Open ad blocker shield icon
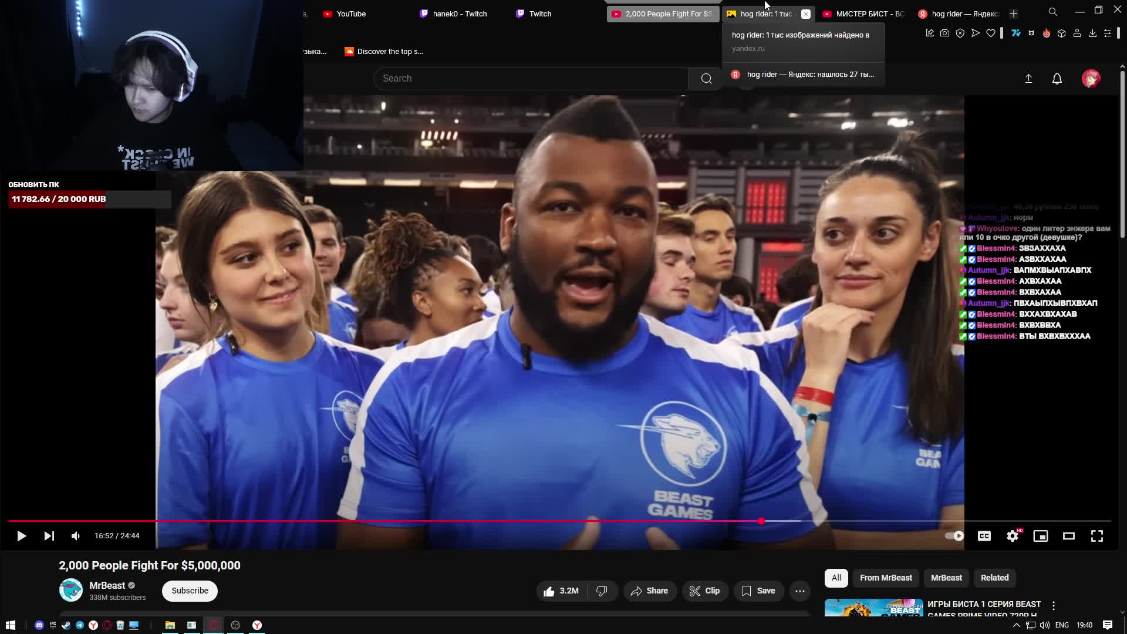The height and width of the screenshot is (634, 1127). (960, 33)
